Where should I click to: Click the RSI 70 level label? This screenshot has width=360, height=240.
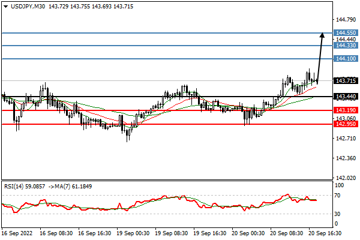339,196
